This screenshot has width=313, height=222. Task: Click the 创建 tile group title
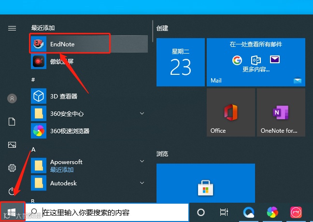(162, 28)
